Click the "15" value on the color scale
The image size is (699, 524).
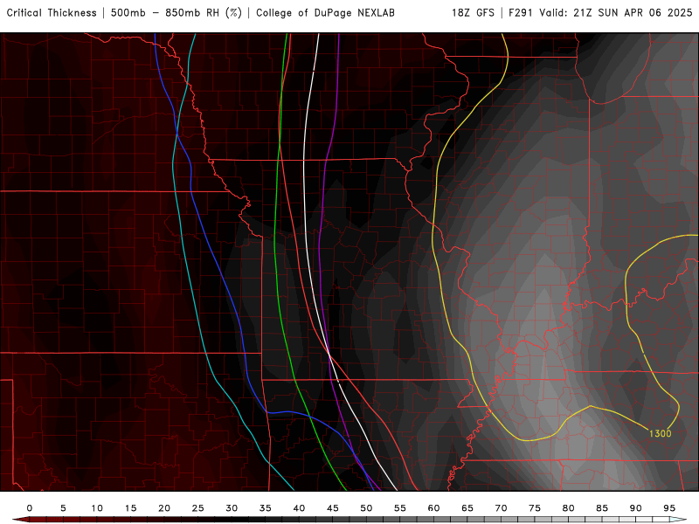point(130,508)
